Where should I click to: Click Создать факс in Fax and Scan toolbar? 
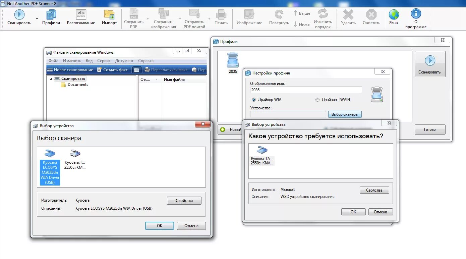(112, 70)
